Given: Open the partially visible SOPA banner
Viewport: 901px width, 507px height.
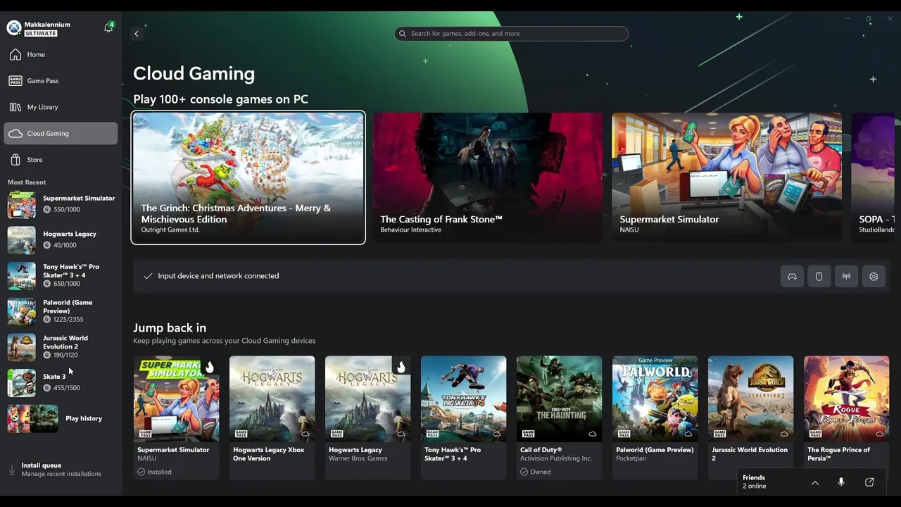Looking at the screenshot, I should 873,177.
